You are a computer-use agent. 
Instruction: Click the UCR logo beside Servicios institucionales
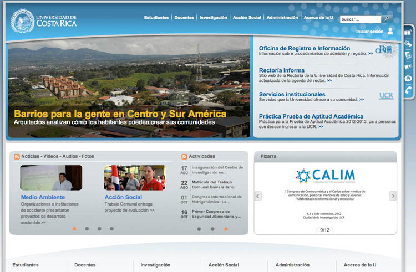click(386, 96)
